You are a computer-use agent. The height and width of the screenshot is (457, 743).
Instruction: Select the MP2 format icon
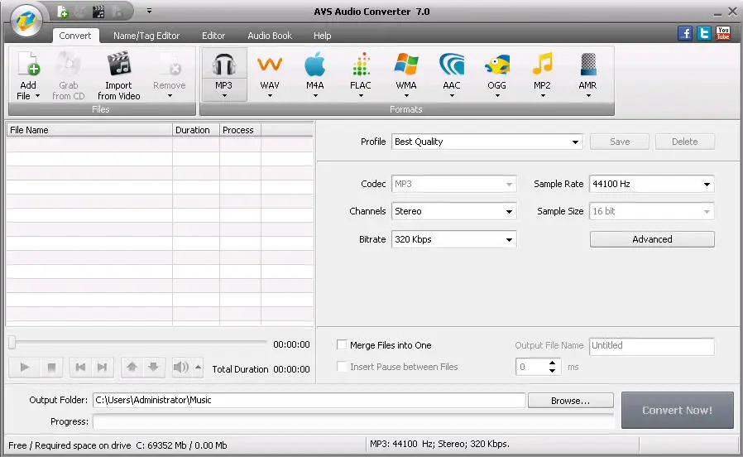(542, 64)
